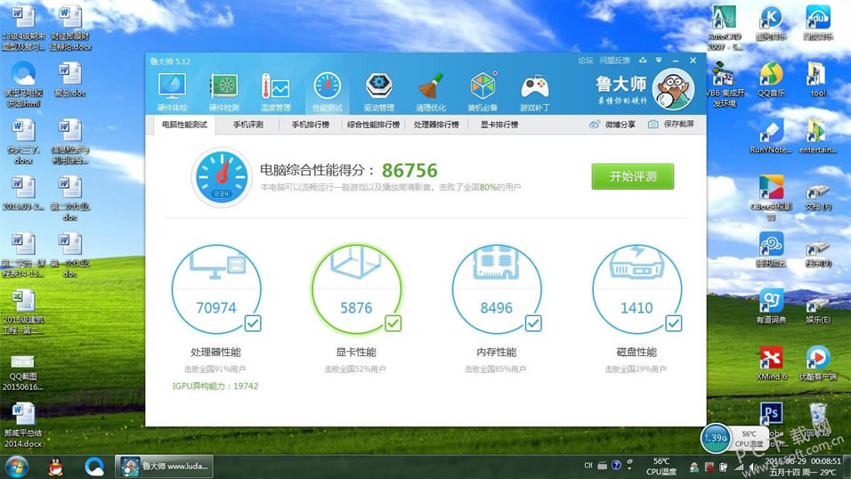851x479 pixels.
Task: Click the CH input language indicator
Action: pyautogui.click(x=588, y=466)
